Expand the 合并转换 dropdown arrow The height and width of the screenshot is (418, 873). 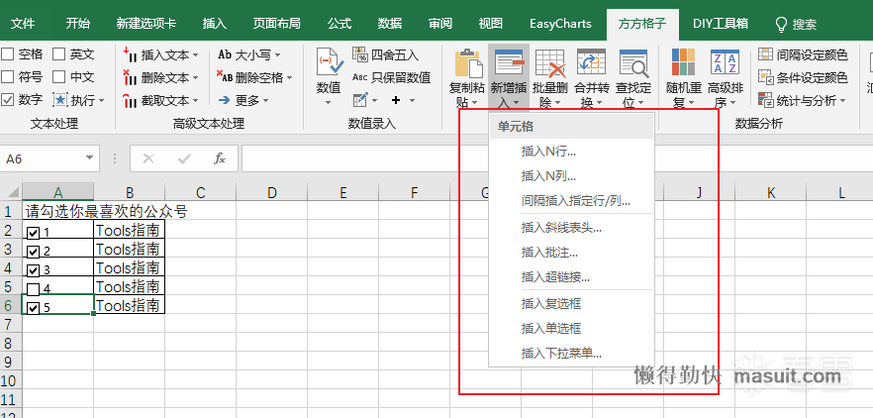[x=599, y=103]
